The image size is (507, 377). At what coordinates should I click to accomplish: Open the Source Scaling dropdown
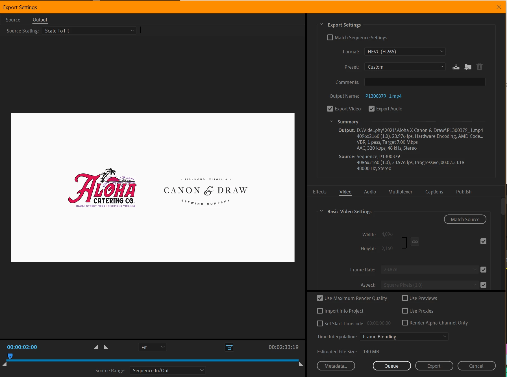(x=89, y=31)
